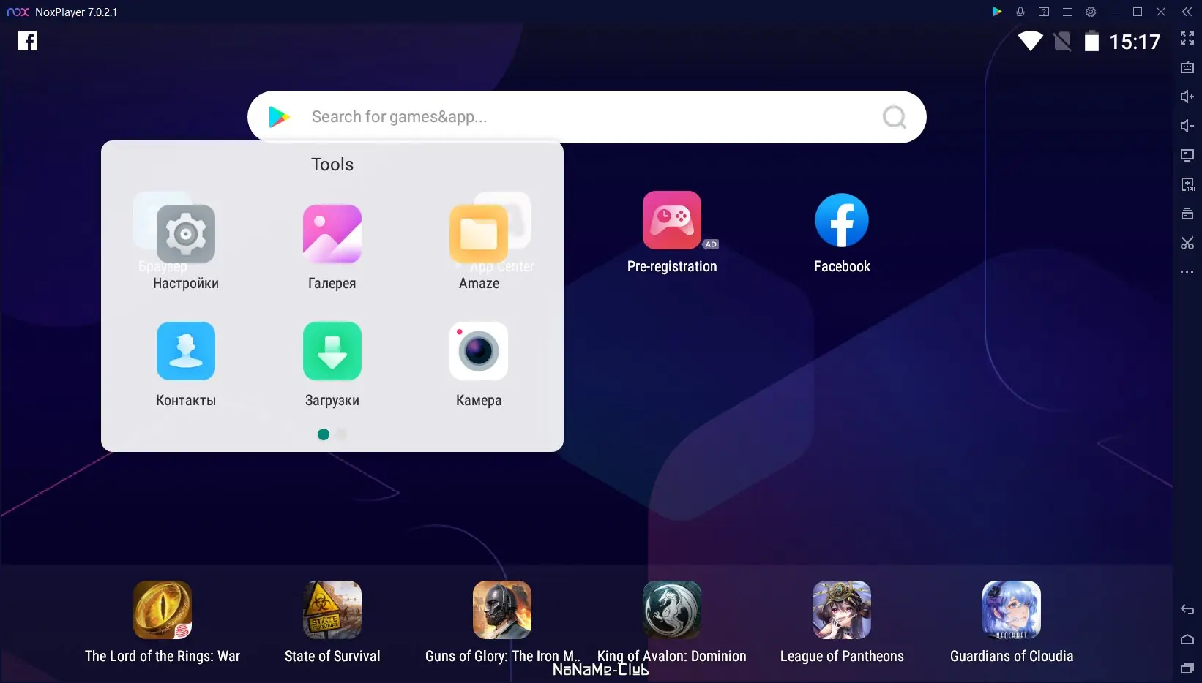Click the battery icon in the status bar
This screenshot has width=1202, height=683.
point(1091,42)
